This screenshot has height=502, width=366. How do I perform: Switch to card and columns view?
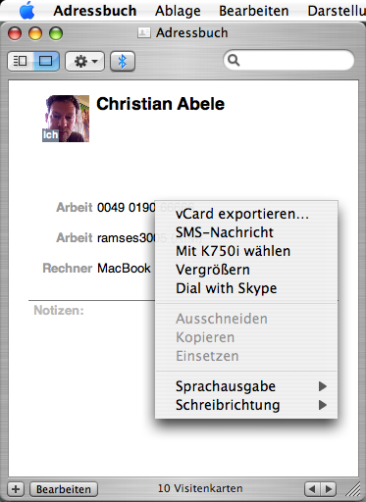click(21, 61)
